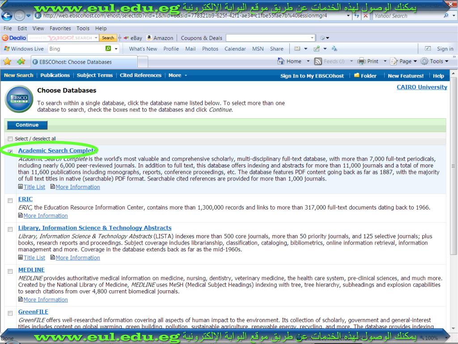Click in the Yahoo! Search input field
The image size is (458, 344).
click(407, 16)
